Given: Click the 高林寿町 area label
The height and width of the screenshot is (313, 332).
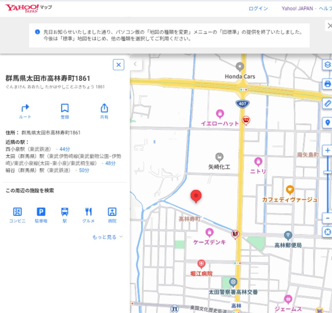Looking at the screenshot, I should 190,219.
